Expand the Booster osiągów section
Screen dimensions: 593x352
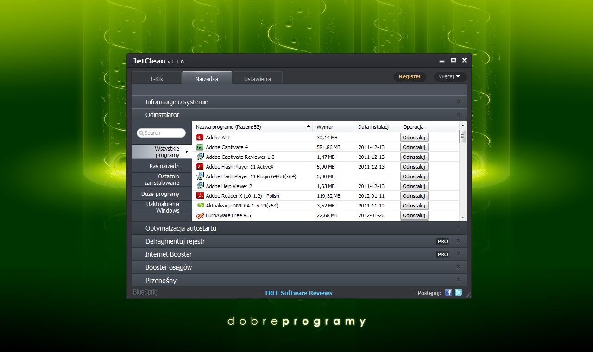pos(299,267)
